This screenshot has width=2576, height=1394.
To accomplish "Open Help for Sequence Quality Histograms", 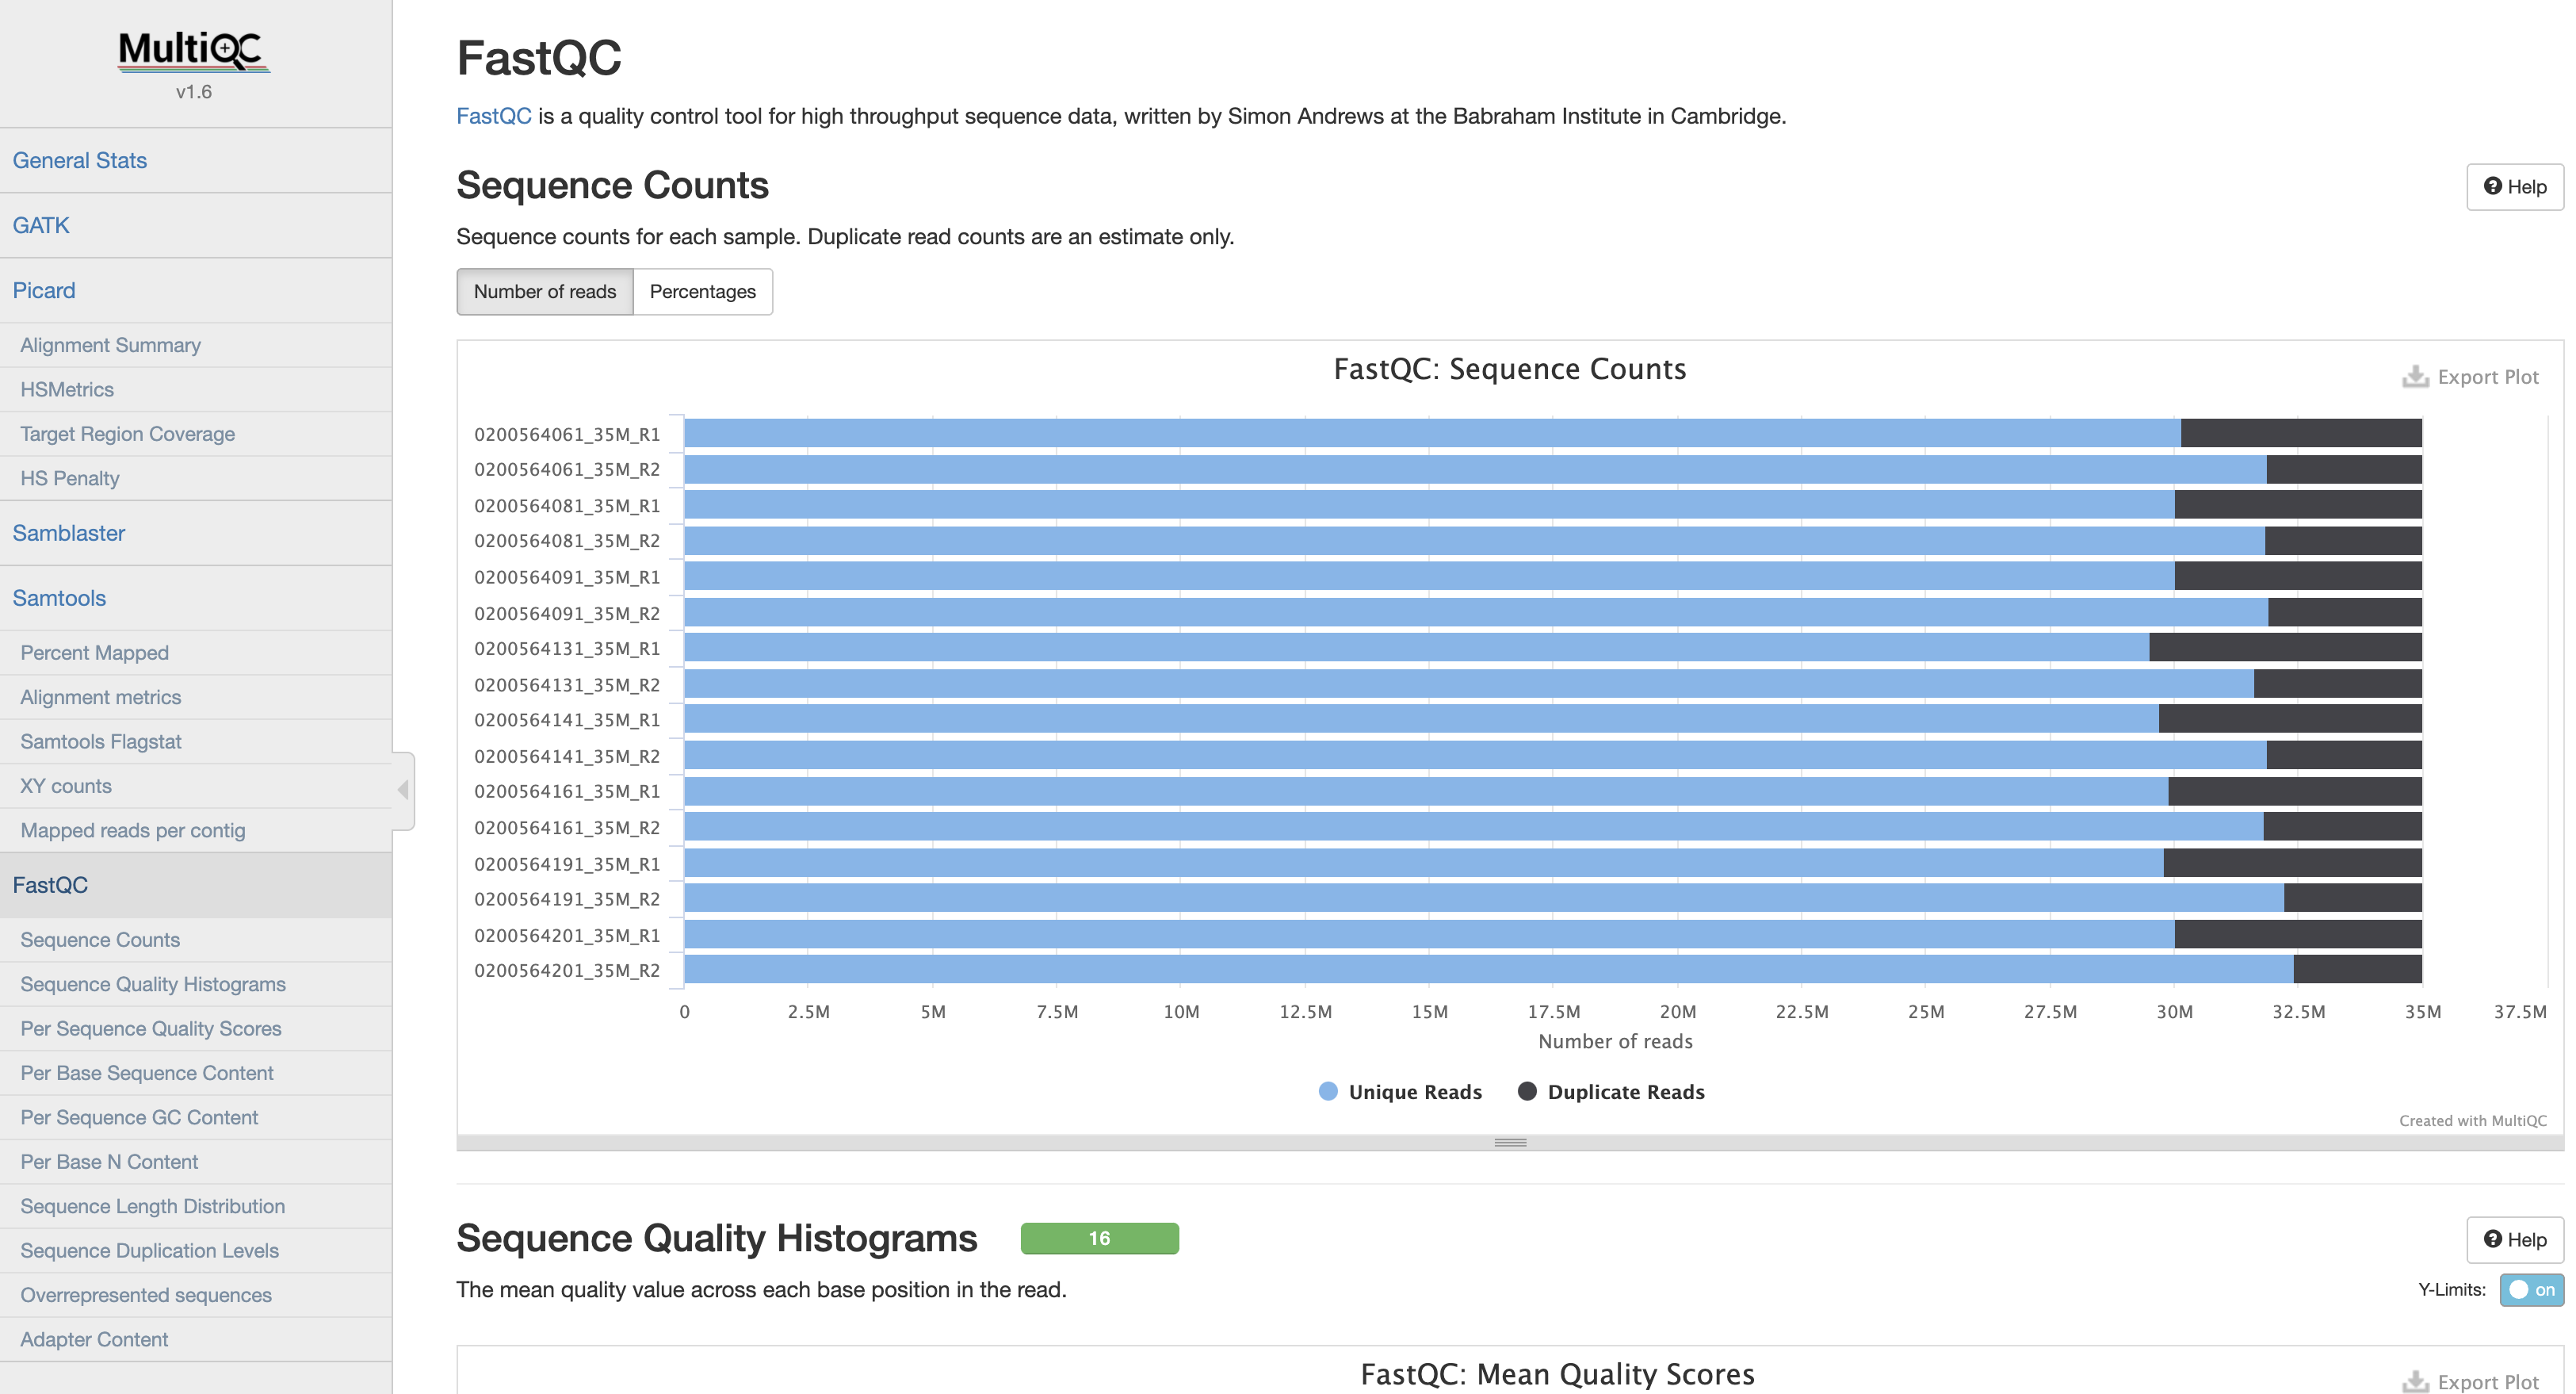I will (2514, 1240).
